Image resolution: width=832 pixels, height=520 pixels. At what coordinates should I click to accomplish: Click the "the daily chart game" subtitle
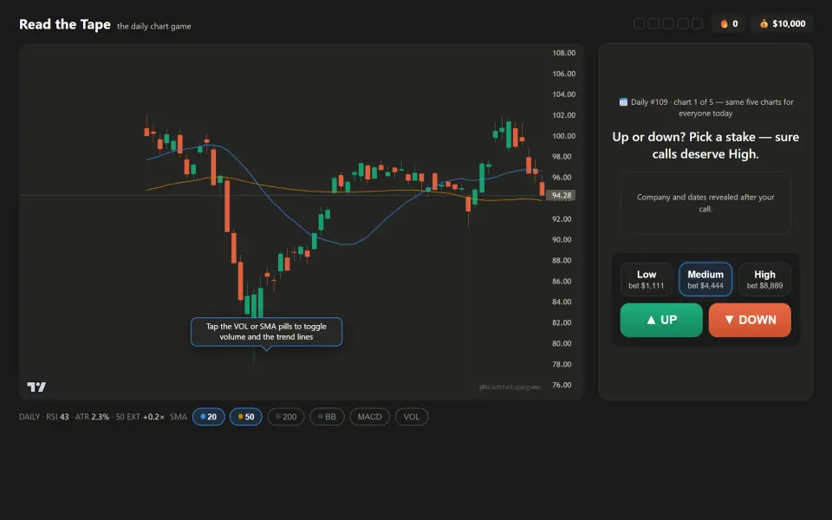(154, 26)
